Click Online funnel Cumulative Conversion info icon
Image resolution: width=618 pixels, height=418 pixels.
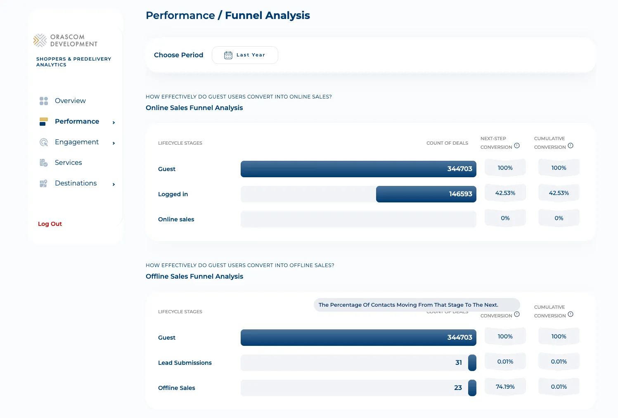click(x=571, y=146)
